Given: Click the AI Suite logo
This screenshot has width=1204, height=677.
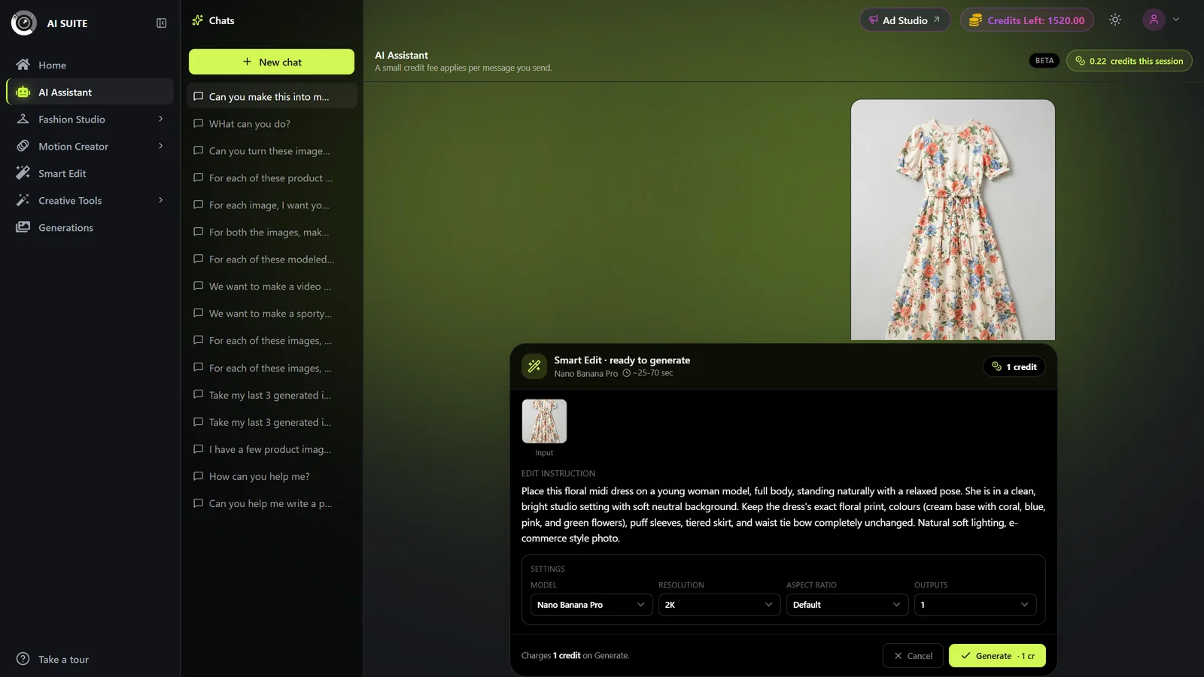Looking at the screenshot, I should (24, 23).
